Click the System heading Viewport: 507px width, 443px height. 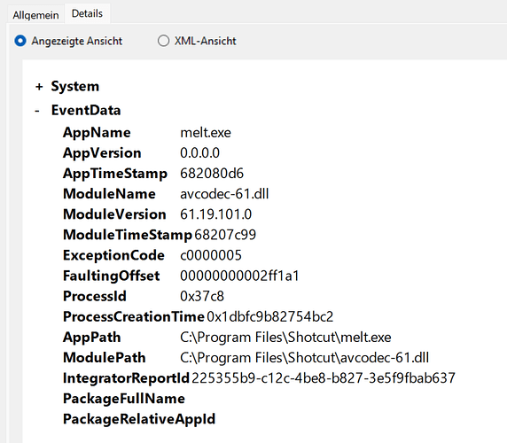(75, 86)
